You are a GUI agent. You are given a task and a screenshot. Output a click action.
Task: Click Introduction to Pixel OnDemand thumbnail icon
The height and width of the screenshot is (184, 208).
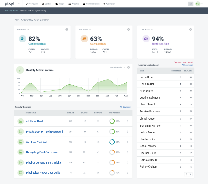coord(21,132)
